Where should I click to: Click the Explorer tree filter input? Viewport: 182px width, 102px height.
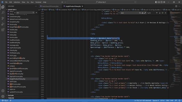tap(24, 12)
